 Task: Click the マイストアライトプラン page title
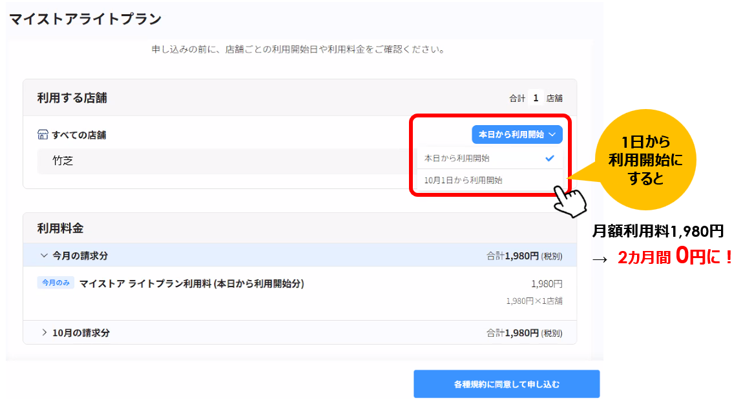[x=85, y=19]
